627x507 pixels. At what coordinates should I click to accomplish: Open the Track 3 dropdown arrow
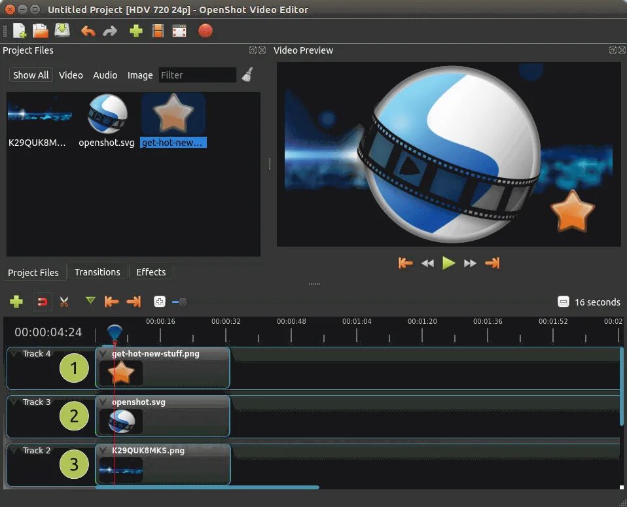coord(15,402)
